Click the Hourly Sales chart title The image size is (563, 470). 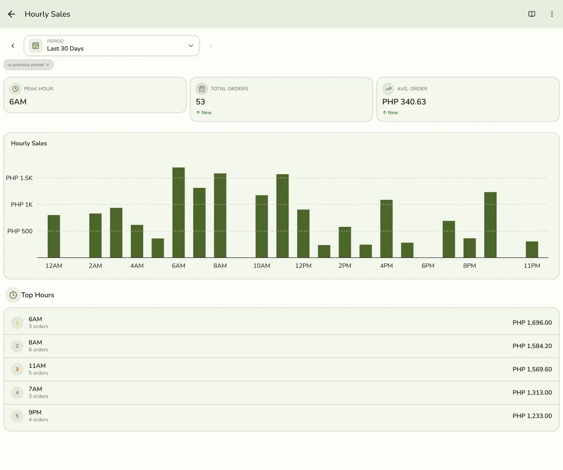pos(29,144)
